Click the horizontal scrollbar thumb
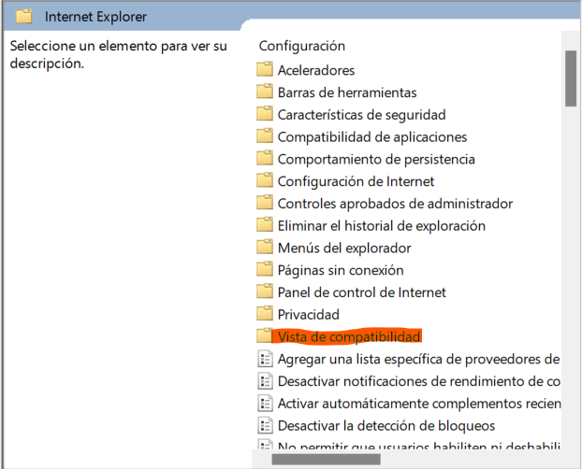Image resolution: width=582 pixels, height=469 pixels. pyautogui.click(x=326, y=459)
